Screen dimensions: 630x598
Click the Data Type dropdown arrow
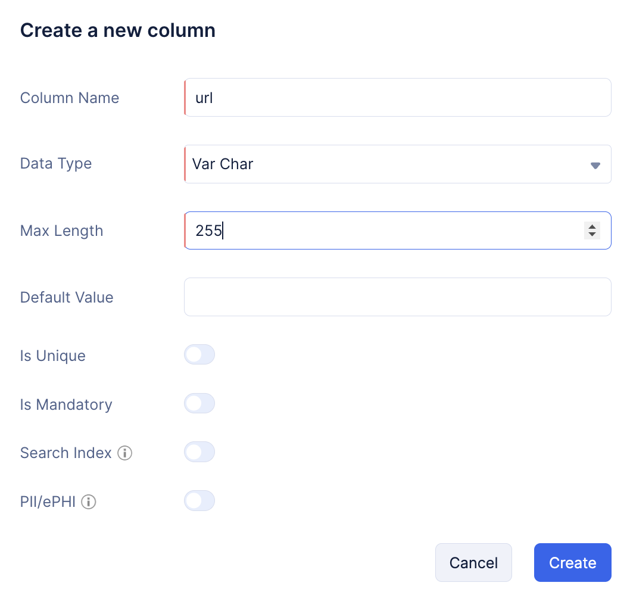[x=595, y=165]
